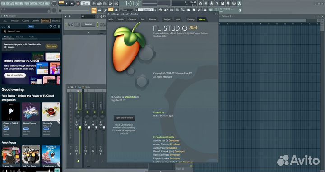Click the Save now upgrade button
325x172 pixels.
51,46
